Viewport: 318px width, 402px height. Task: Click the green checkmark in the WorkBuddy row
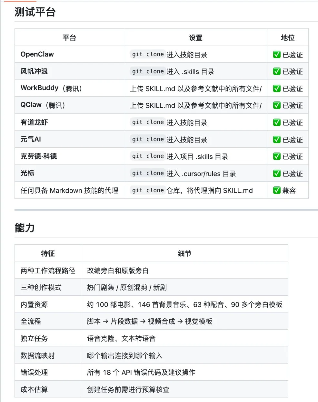[277, 89]
